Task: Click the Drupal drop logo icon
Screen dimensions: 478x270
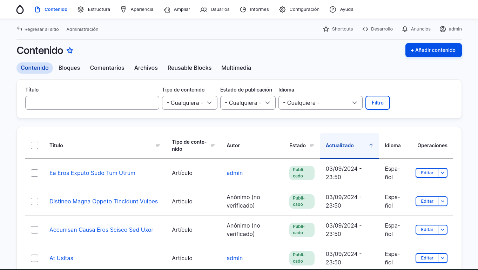Action: pos(20,9)
